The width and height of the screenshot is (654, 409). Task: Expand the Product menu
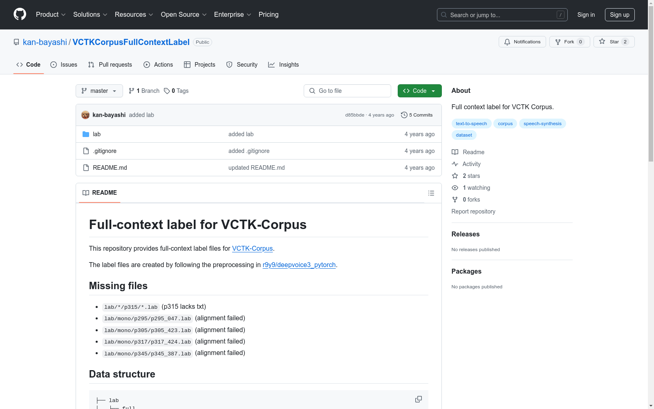coord(51,14)
